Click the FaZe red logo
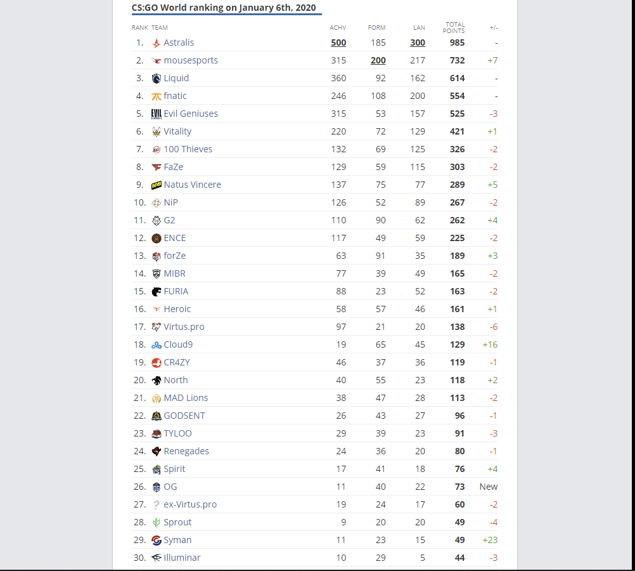 point(157,167)
